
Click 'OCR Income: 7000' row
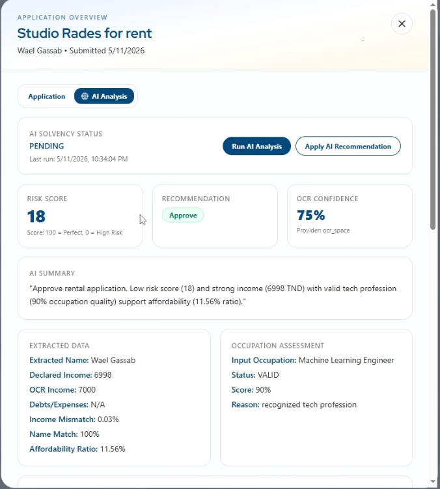[62, 390]
